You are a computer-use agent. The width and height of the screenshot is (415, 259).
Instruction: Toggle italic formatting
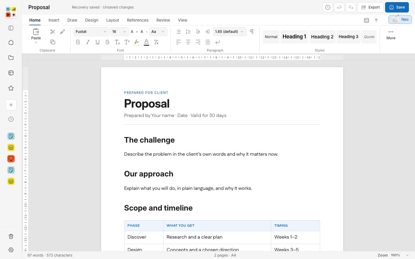(88, 42)
